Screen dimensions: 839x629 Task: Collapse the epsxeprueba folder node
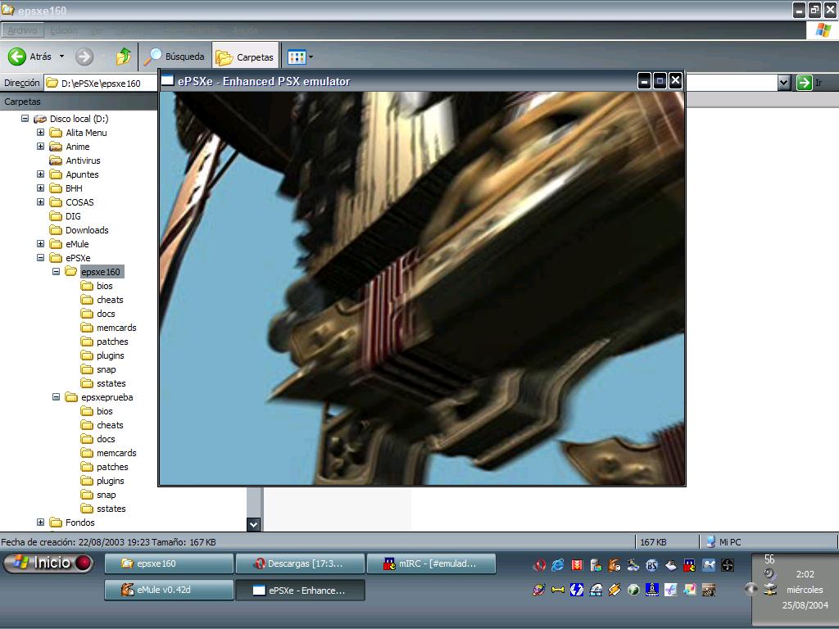(x=56, y=397)
